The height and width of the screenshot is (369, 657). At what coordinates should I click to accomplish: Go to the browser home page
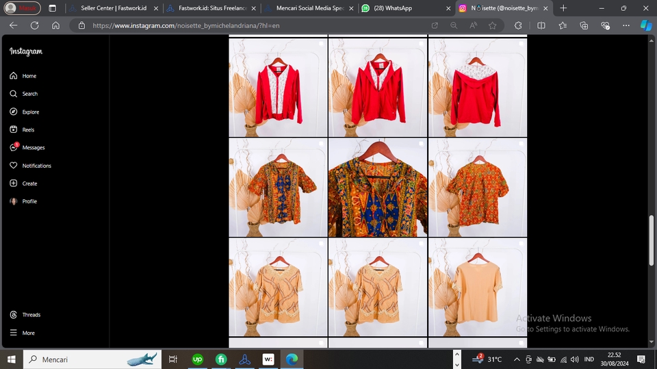(55, 25)
